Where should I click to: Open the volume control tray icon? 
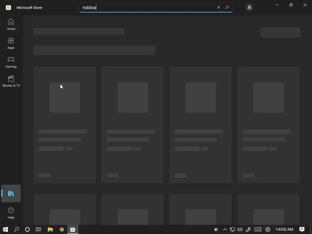point(240,229)
